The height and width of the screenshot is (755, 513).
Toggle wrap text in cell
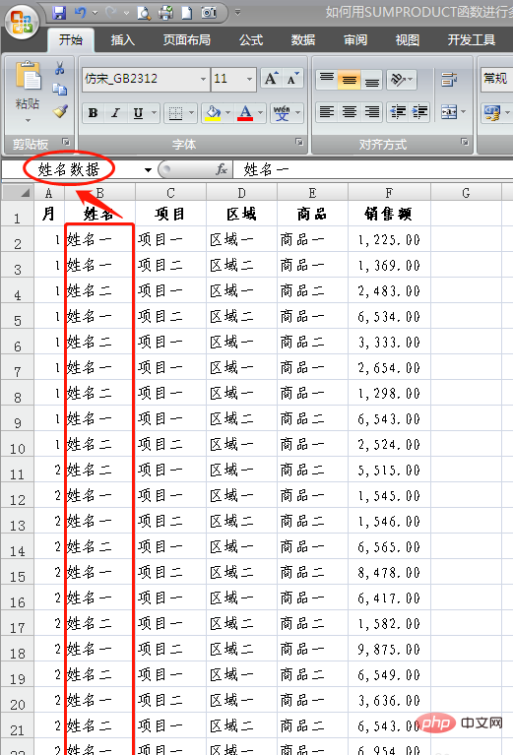tap(449, 79)
